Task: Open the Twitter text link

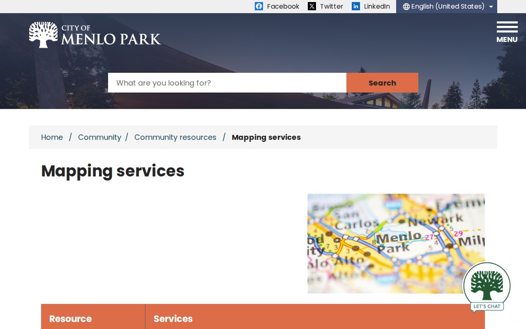Action: coord(332,6)
